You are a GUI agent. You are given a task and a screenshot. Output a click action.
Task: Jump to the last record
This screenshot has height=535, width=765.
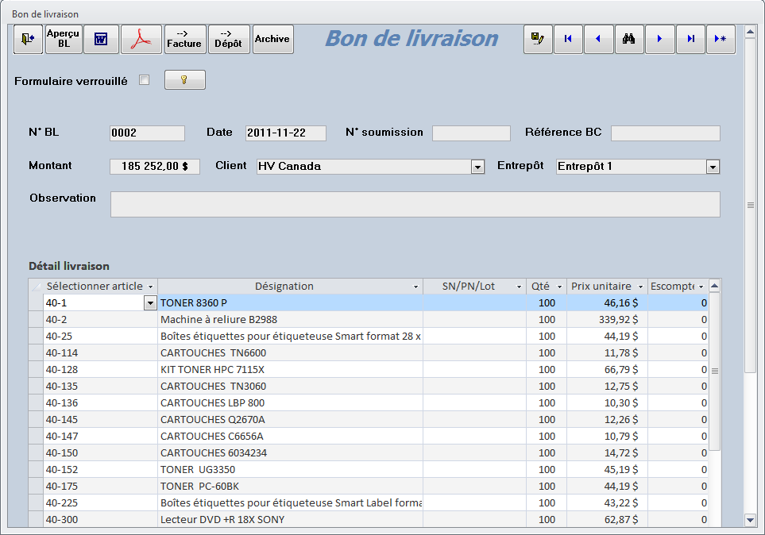point(690,39)
